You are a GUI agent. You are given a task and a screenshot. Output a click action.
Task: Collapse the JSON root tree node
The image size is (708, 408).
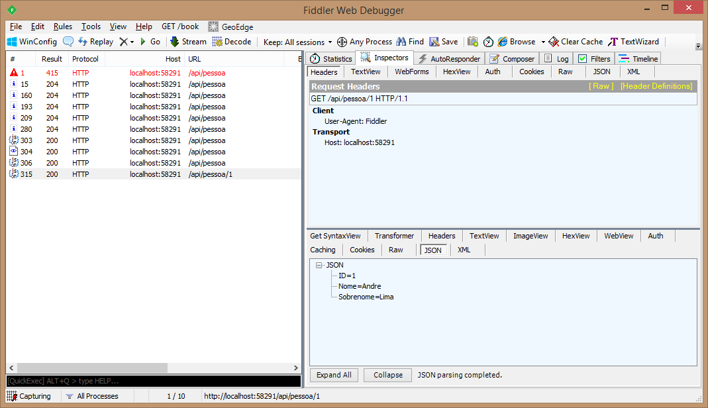pos(319,266)
